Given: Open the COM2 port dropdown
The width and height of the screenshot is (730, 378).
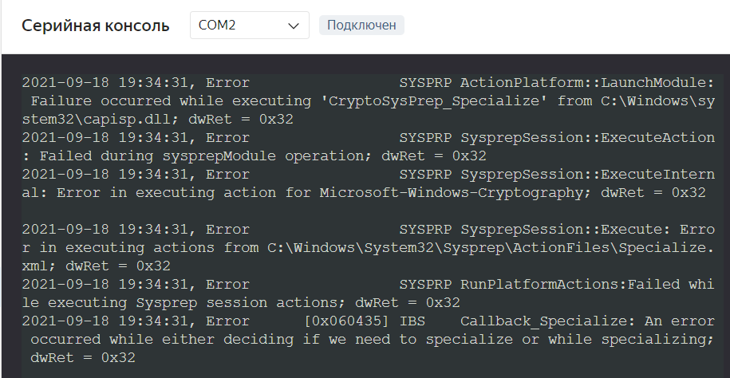Looking at the screenshot, I should click(x=239, y=26).
